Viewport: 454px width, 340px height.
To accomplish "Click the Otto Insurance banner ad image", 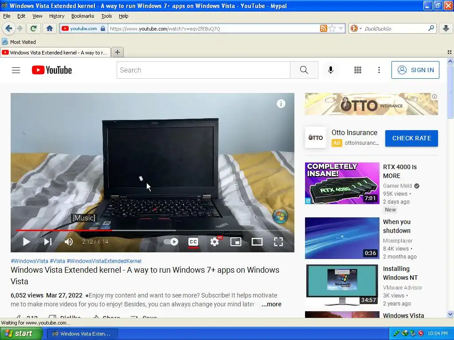I will tap(371, 104).
